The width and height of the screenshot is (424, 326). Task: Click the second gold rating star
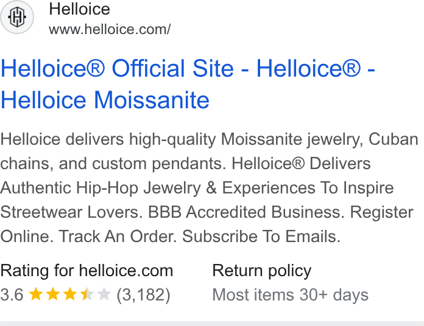pyautogui.click(x=53, y=294)
